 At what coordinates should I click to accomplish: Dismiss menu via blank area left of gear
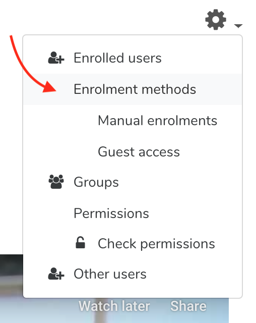[x=103, y=18]
